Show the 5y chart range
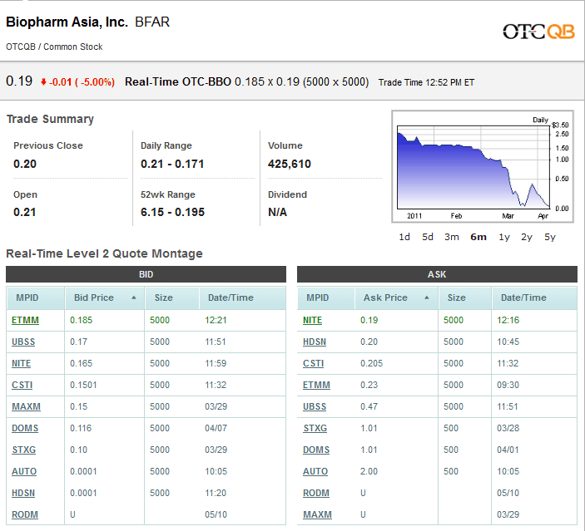The image size is (585, 531). [x=550, y=237]
